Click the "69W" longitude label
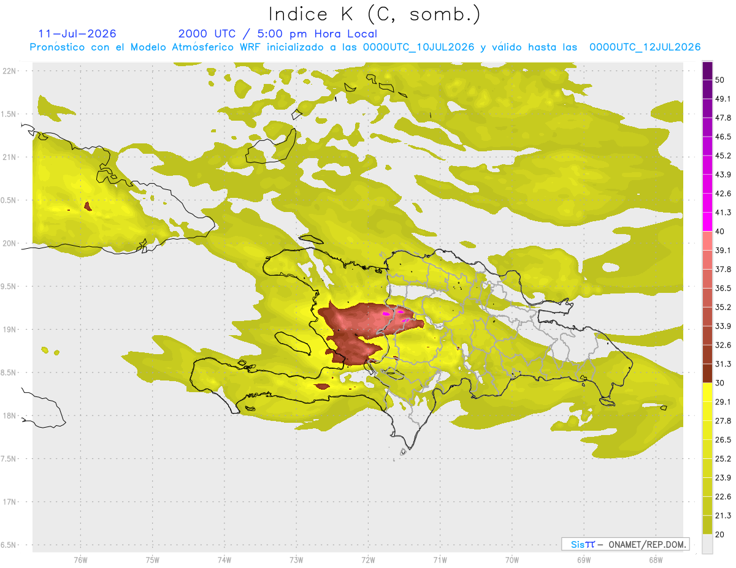 pos(584,559)
